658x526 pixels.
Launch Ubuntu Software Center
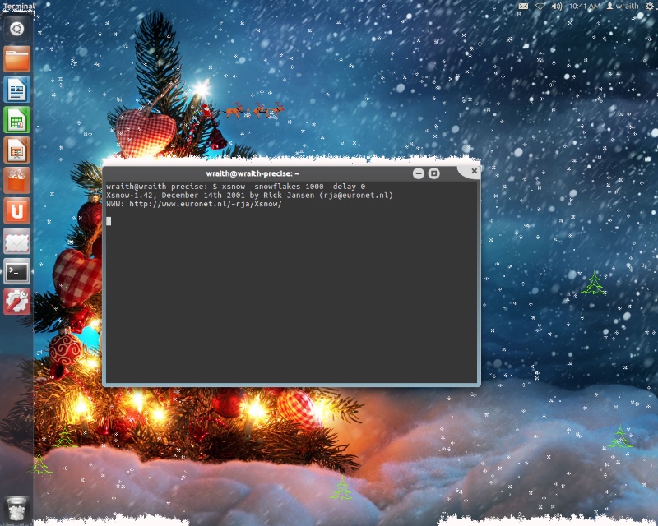pyautogui.click(x=16, y=181)
